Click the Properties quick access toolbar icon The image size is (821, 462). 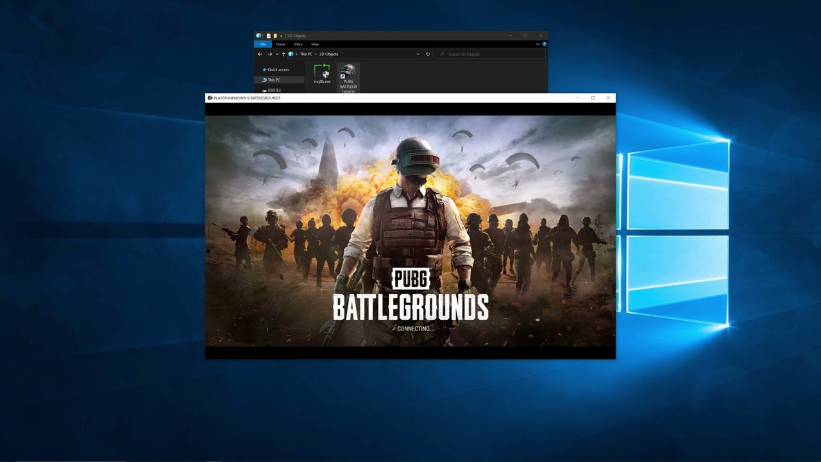[x=268, y=36]
